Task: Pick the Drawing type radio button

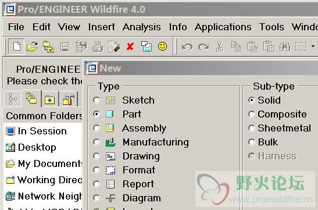Action: click(x=97, y=156)
